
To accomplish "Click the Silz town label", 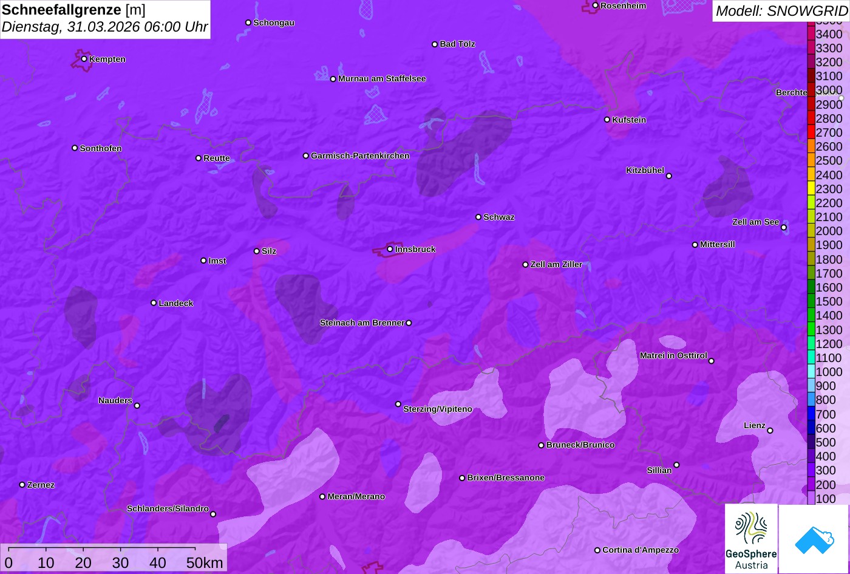I will point(269,251).
